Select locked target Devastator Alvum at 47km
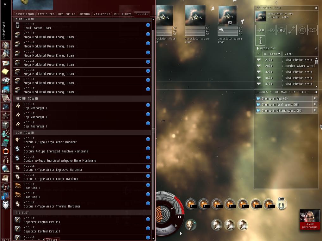322x241 pixels. click(x=227, y=15)
